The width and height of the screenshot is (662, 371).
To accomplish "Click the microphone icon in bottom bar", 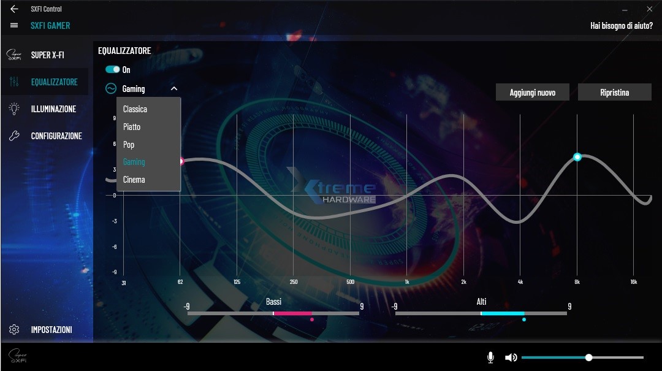I will (x=490, y=356).
